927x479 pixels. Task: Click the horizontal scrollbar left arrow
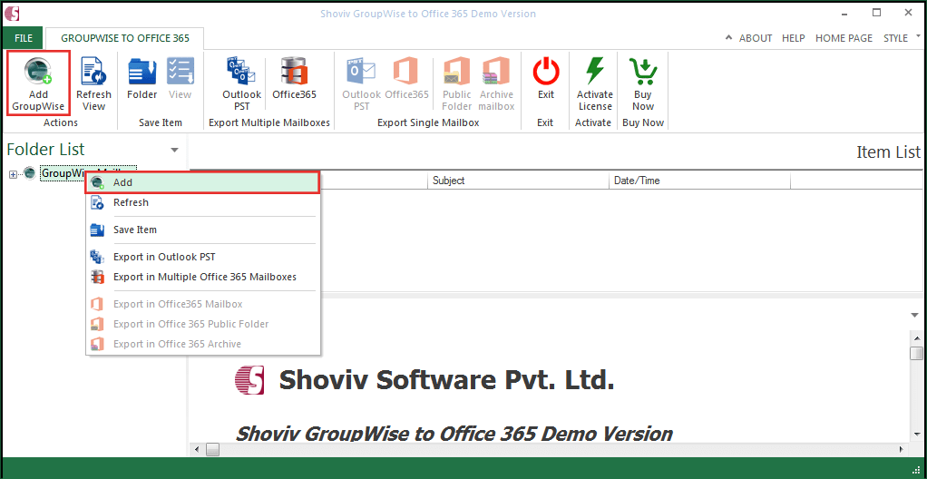point(196,450)
